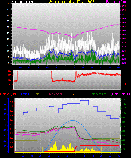Click barometer axis value 30.1
The height and width of the screenshot is (158, 131).
(124, 10)
